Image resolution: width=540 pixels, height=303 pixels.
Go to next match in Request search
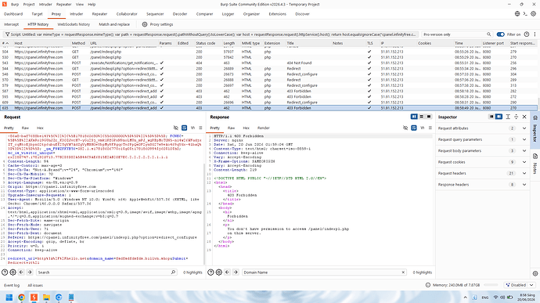point(30,272)
